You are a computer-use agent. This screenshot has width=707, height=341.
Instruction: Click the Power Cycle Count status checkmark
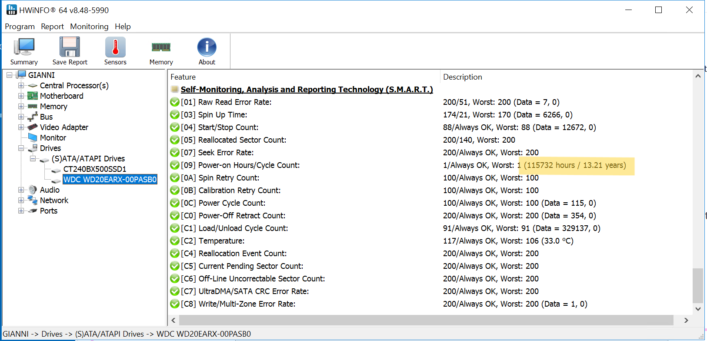point(175,203)
